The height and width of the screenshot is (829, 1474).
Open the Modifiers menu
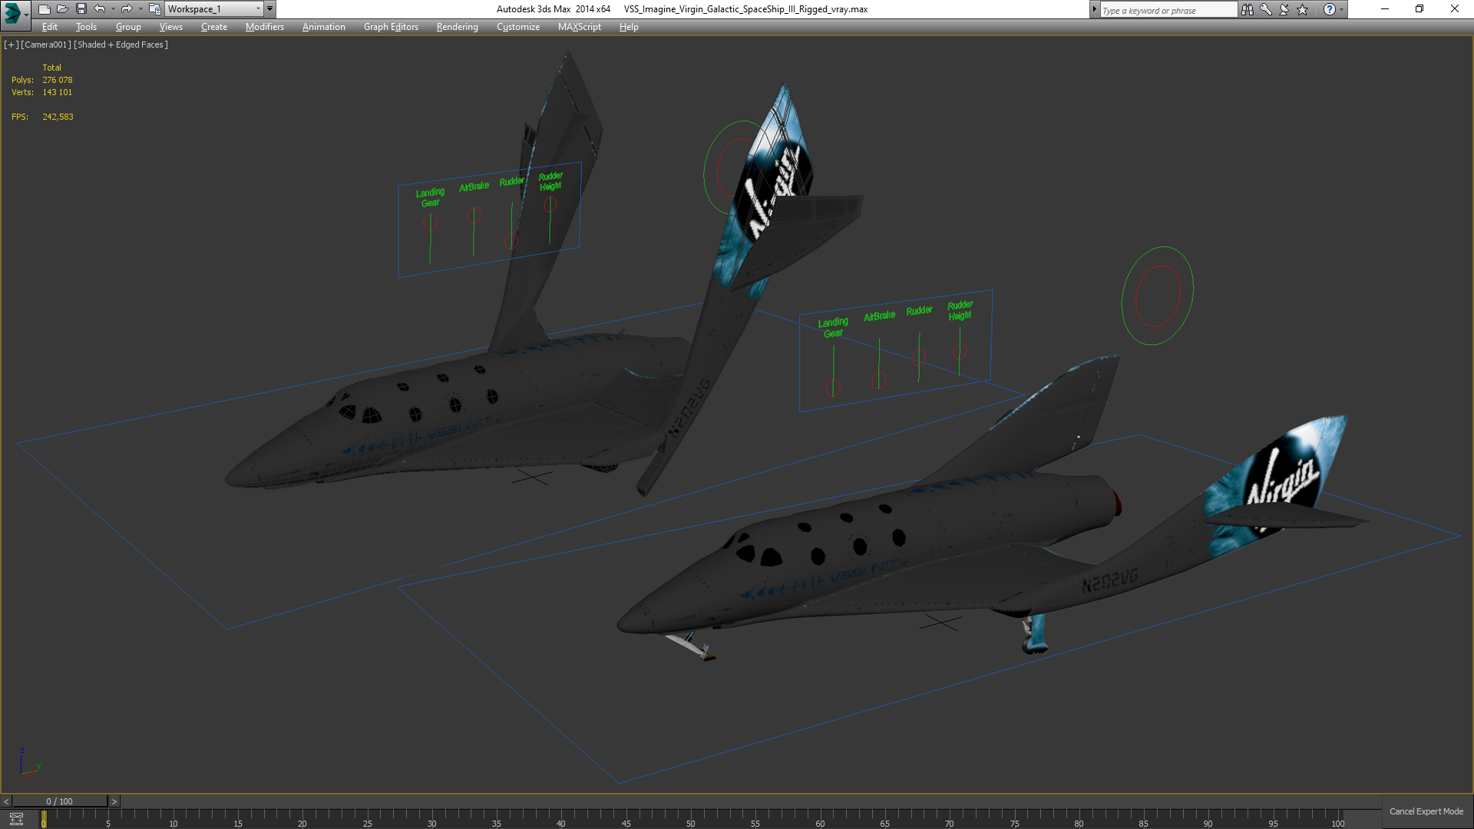264,27
